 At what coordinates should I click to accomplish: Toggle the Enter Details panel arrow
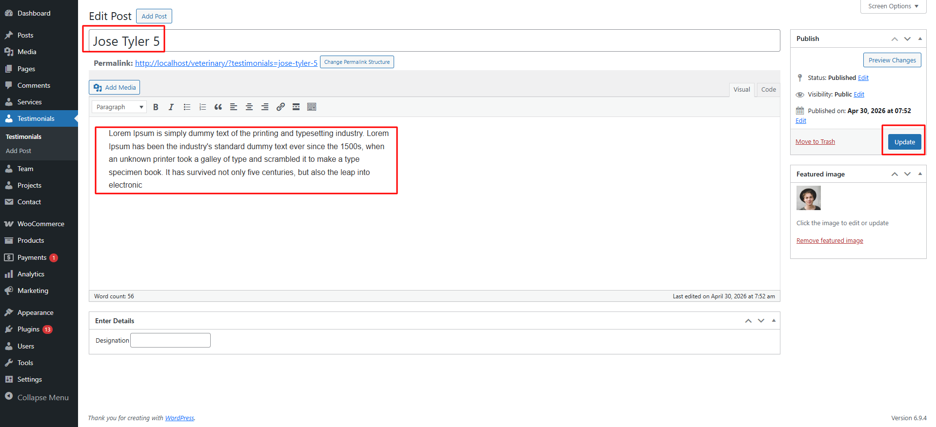(774, 321)
